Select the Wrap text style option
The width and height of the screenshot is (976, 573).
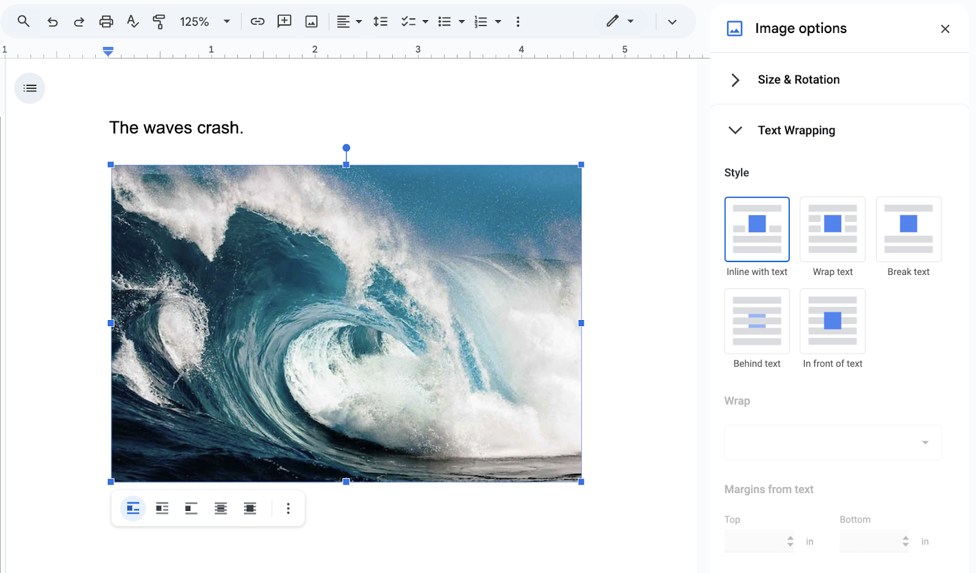[x=832, y=230]
